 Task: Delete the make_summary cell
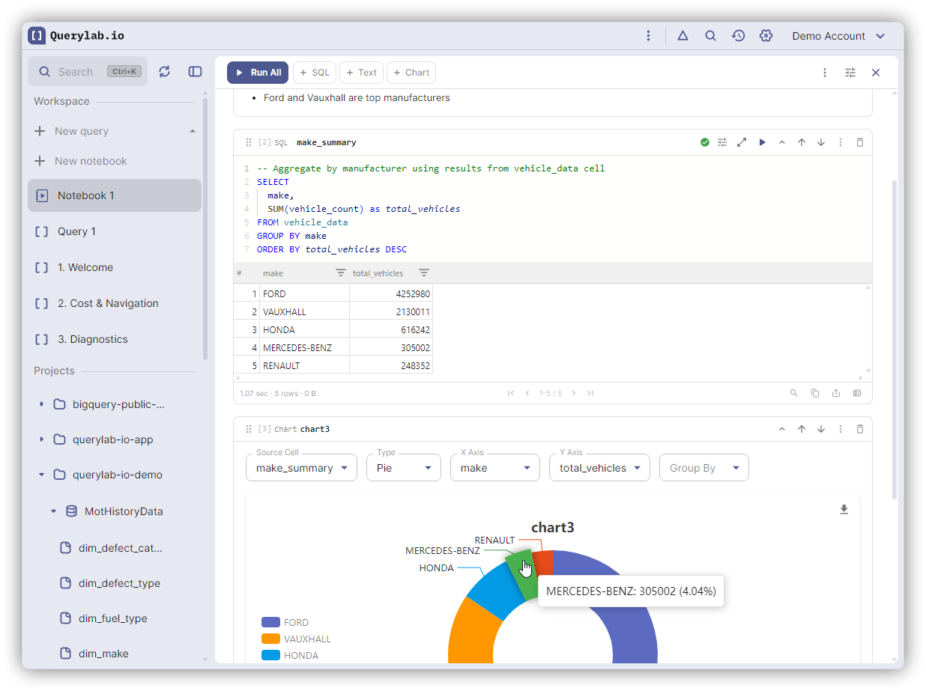click(860, 142)
